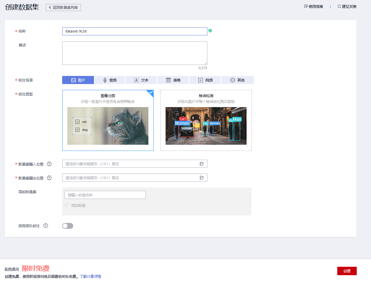Screen dimensions: 371x282
Task: Open help for 数据集输出位置
Action: 49,178
